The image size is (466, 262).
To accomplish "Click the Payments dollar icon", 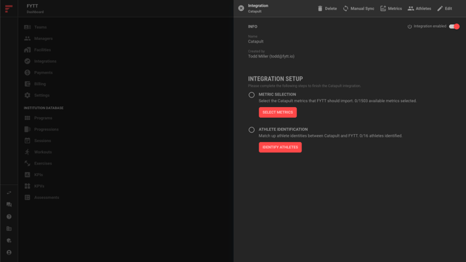I will click(x=27, y=72).
